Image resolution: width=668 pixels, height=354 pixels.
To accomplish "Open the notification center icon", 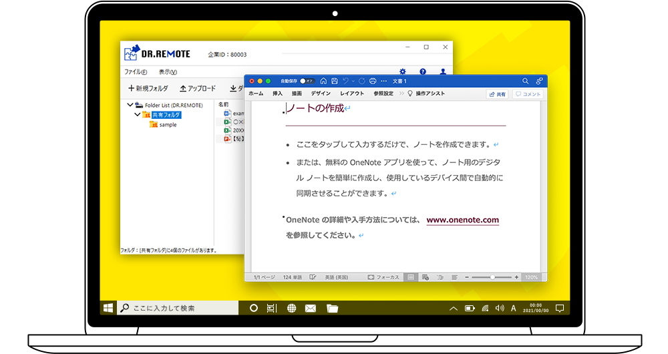I will pos(560,308).
